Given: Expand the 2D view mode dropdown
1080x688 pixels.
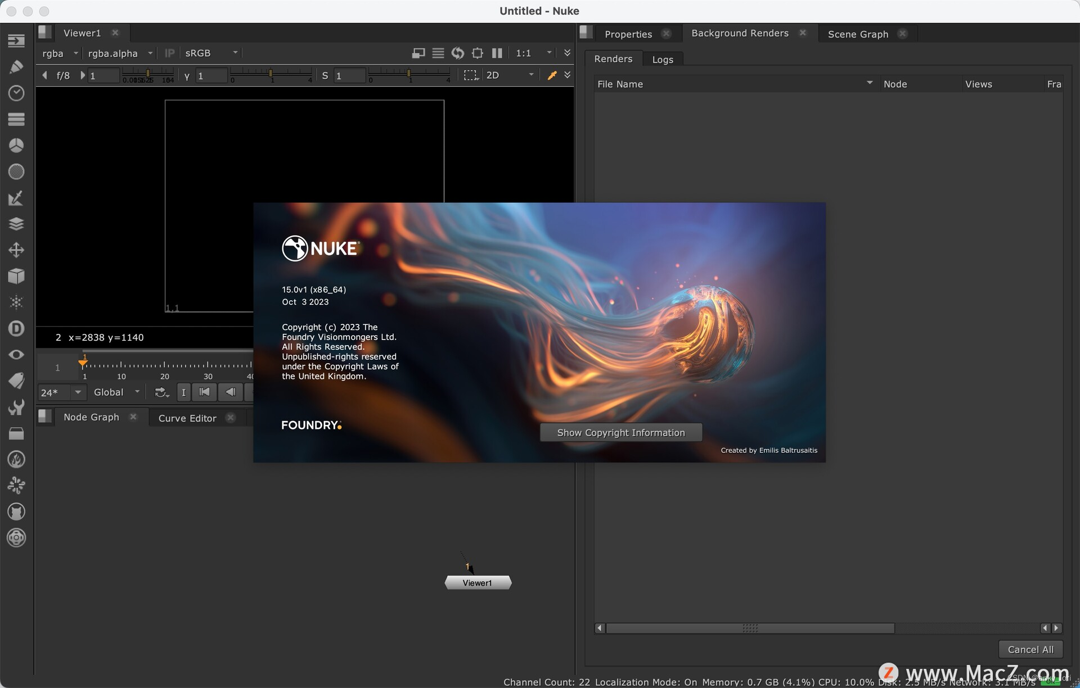Looking at the screenshot, I should (510, 75).
